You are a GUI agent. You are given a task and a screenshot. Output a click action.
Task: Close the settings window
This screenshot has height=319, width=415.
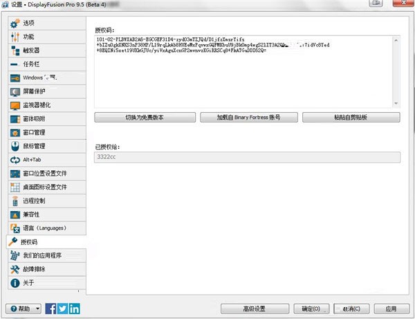click(404, 3)
